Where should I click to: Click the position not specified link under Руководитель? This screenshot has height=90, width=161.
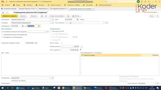tap(18, 80)
